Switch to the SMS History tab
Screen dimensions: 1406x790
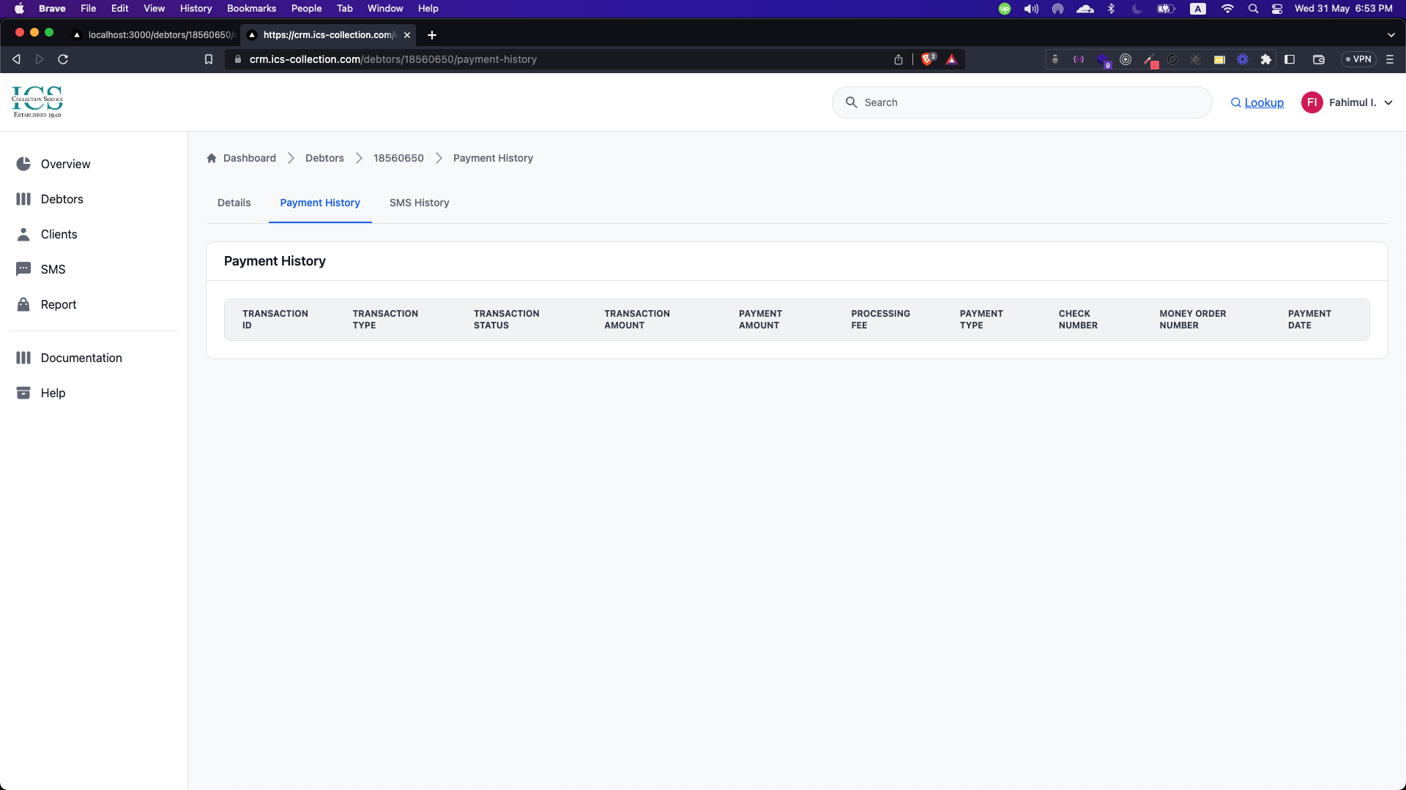click(x=419, y=203)
